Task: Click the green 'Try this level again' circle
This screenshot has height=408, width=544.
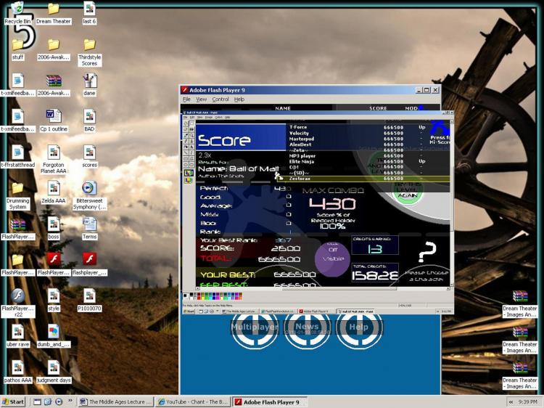Action: [x=408, y=189]
